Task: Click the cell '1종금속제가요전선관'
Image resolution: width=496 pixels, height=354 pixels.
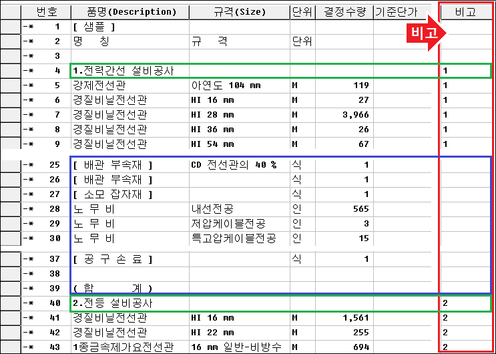Action: (x=130, y=347)
